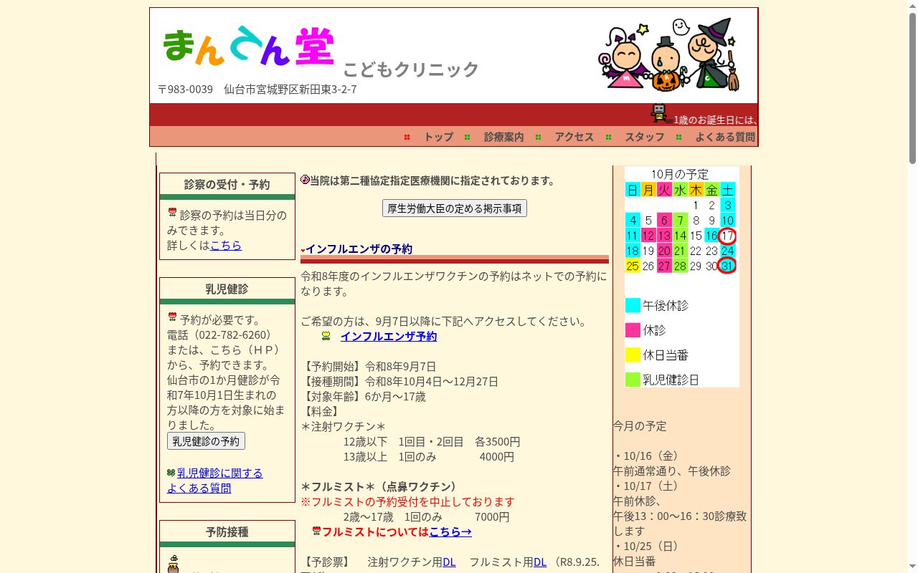This screenshot has height=573, width=918.
Task: Open よくある質問 in the navigation bar
Action: click(x=724, y=137)
